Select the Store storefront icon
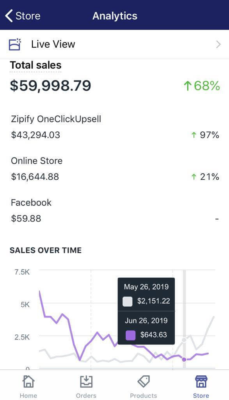Viewport: 229px width, 400px height. [201, 382]
